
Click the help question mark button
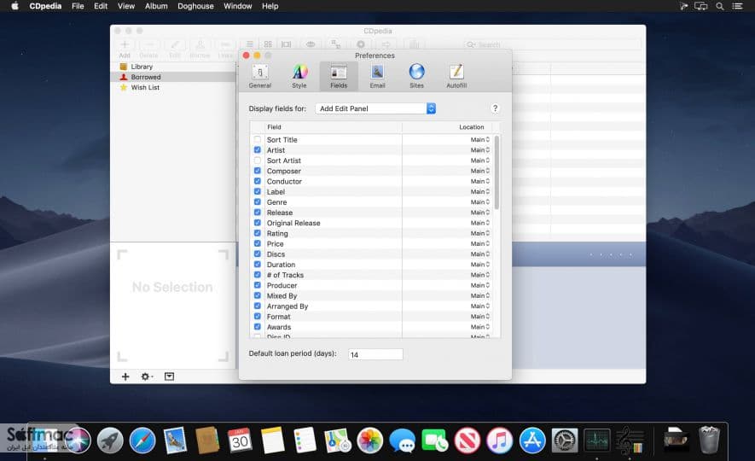click(495, 108)
